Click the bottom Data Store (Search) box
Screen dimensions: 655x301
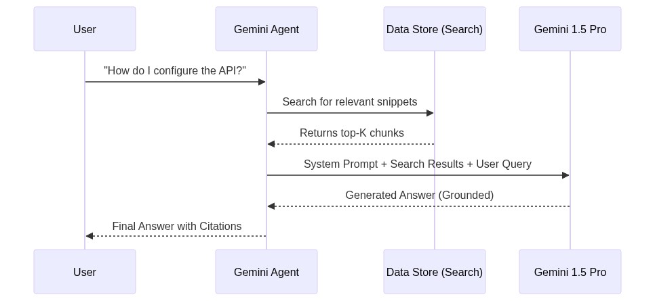(x=435, y=272)
